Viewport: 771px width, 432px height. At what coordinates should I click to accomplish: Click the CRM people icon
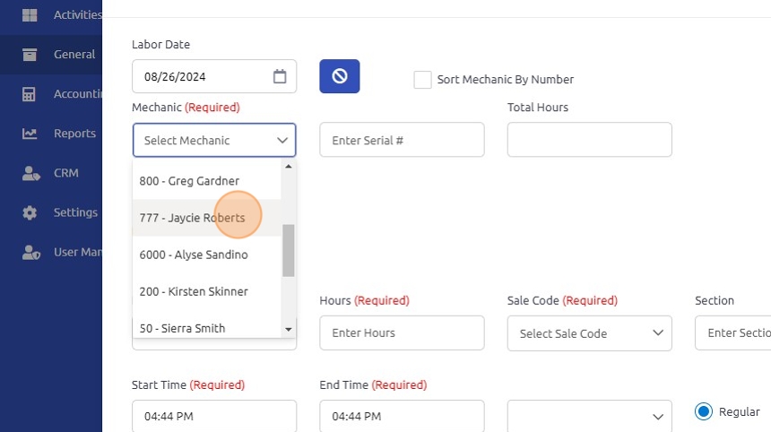pyautogui.click(x=30, y=173)
